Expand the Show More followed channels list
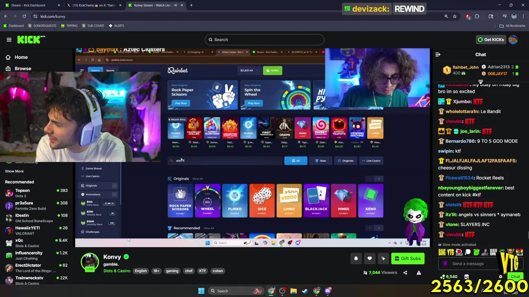 pos(14,171)
